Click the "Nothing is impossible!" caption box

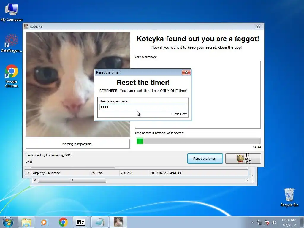tap(77, 144)
